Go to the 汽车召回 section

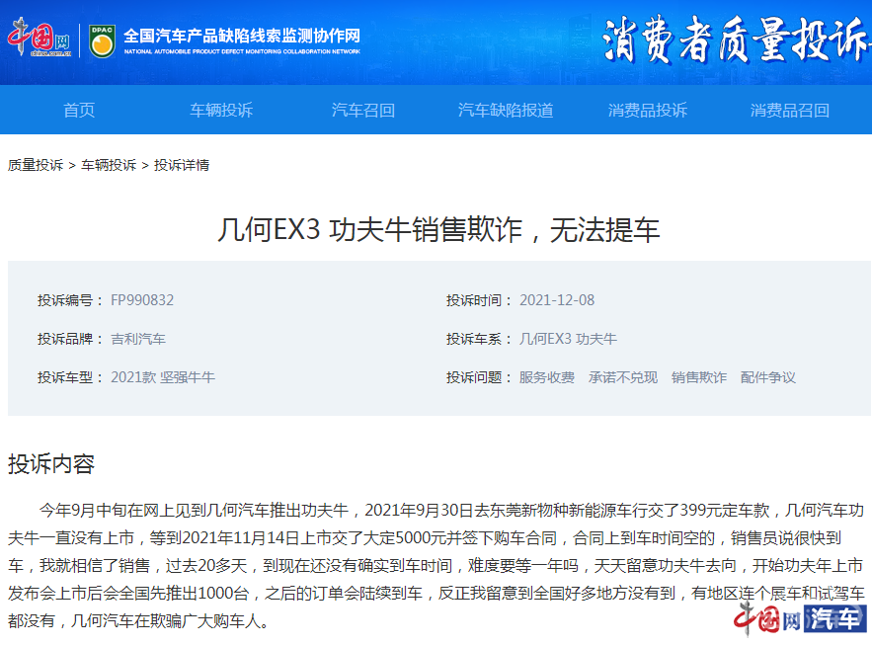click(363, 111)
